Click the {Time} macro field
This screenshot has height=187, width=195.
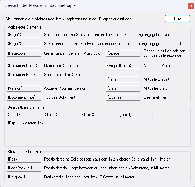click(x=123, y=79)
